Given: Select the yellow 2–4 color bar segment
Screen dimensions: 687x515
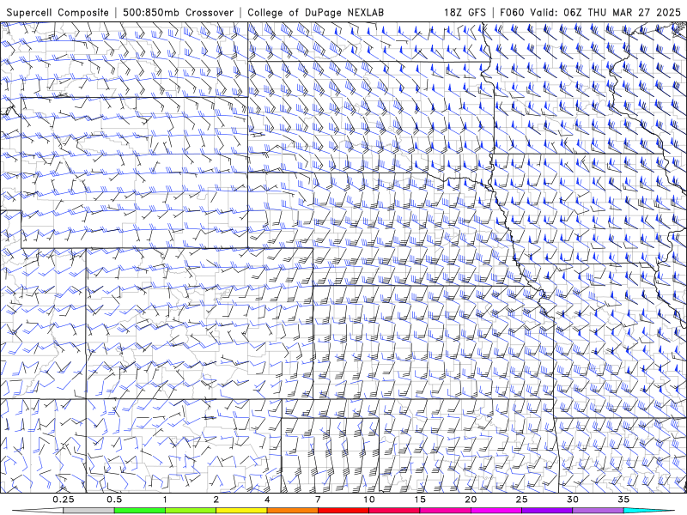Looking at the screenshot, I should (241, 511).
